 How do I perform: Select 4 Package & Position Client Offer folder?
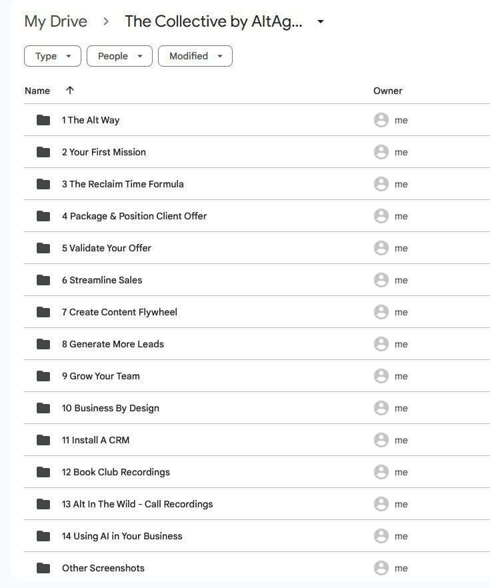point(134,216)
